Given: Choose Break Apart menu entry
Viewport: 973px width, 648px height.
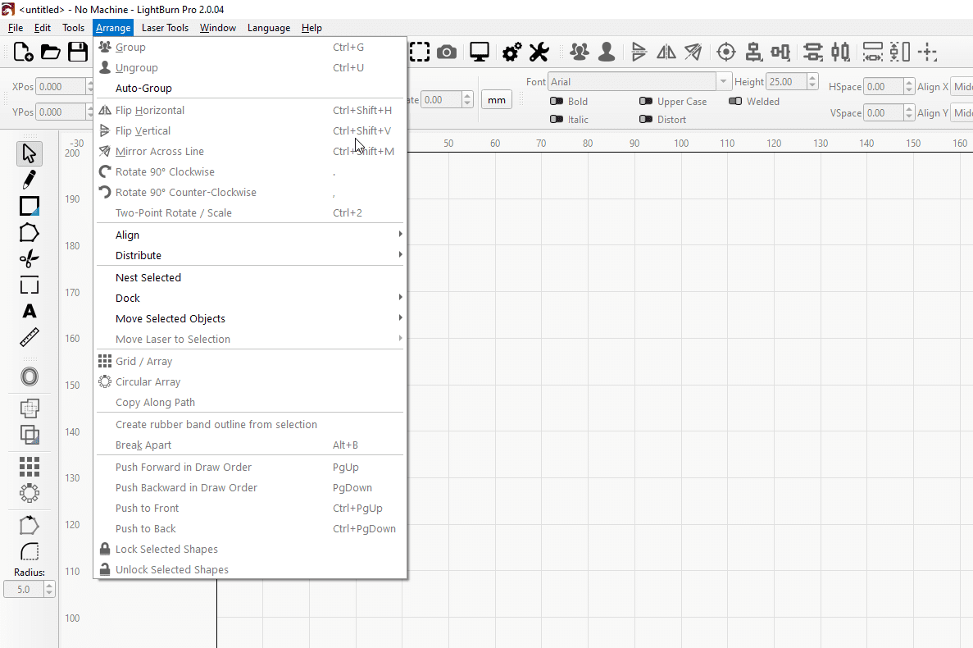Looking at the screenshot, I should point(250,445).
